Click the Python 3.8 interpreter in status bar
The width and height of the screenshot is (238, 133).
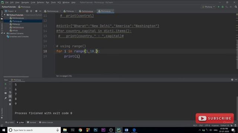[x=225, y=126]
